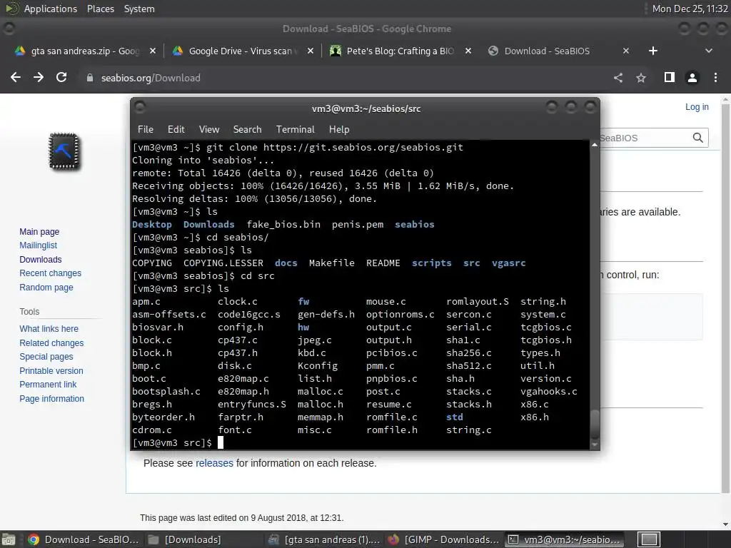Viewport: 731px width, 548px height.
Task: Click Printable version link
Action: [51, 371]
